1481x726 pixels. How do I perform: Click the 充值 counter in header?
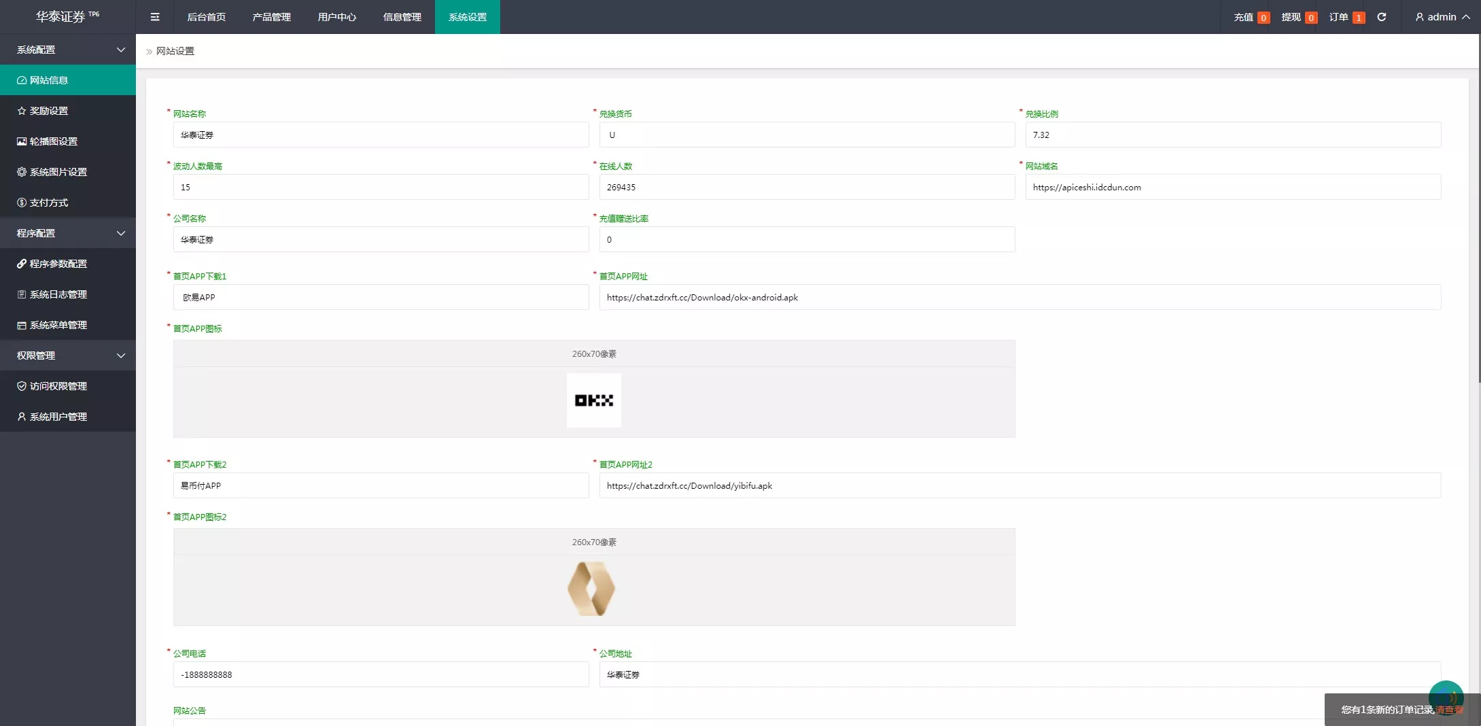[x=1251, y=17]
